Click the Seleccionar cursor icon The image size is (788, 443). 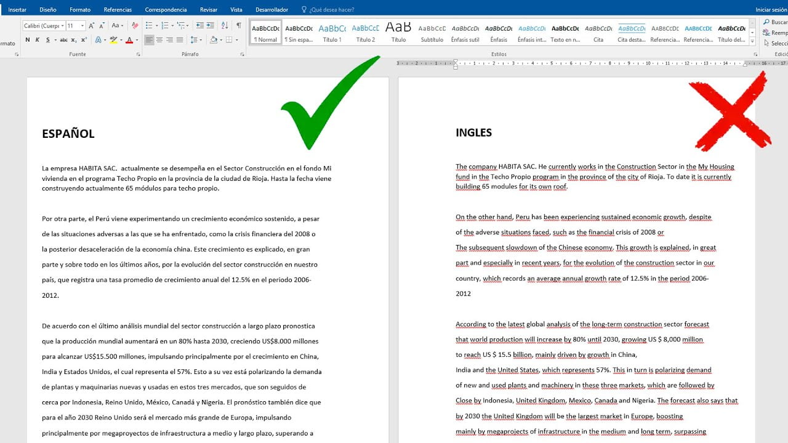tap(766, 43)
